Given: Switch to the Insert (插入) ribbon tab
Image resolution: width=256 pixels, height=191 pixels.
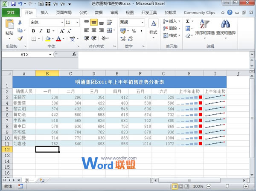Looking at the screenshot, I should (x=44, y=13).
